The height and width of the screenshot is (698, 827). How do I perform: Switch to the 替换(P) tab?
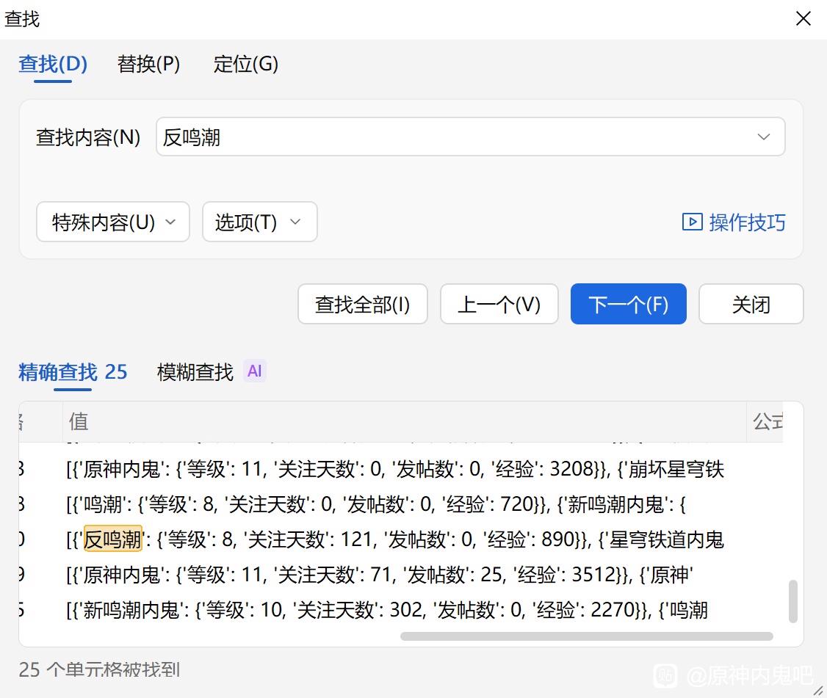coord(148,65)
